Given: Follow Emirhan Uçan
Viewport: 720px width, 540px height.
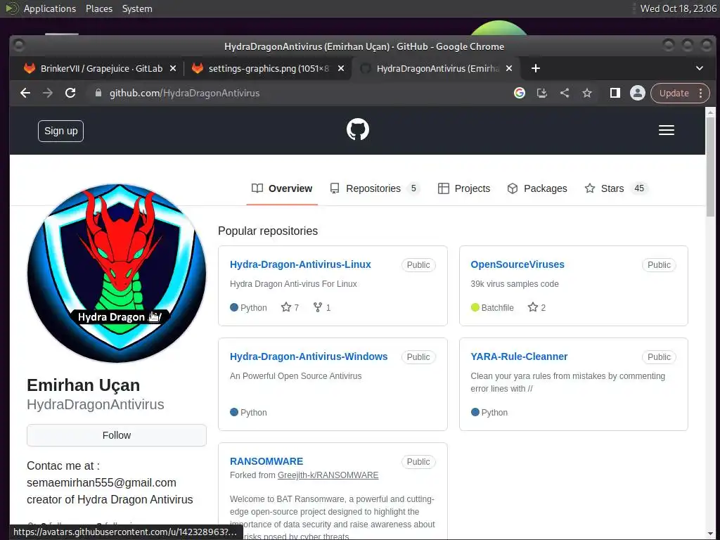Looking at the screenshot, I should point(117,435).
